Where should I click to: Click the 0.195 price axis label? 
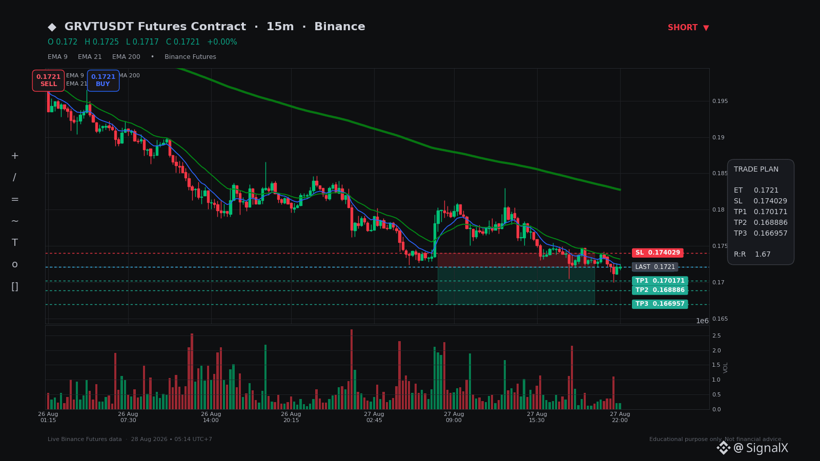pos(720,101)
